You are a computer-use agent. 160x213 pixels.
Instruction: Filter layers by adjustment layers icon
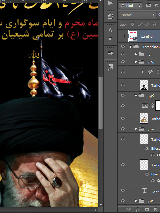click(156, 6)
